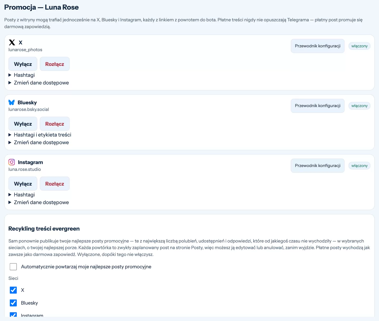This screenshot has width=379, height=321.
Task: Click the Promocja — Luna Rose title
Action: 41,7
